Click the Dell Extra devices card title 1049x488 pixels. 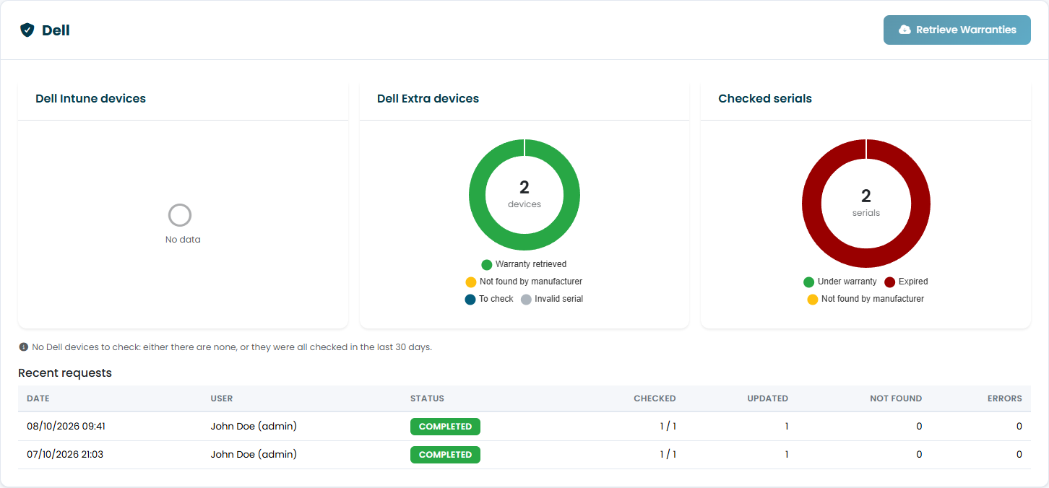click(428, 99)
